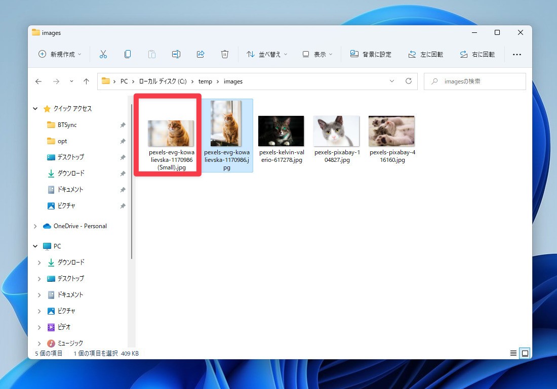Click 右に回転 rotate right button
Screen dimensions: 557x389
477,54
